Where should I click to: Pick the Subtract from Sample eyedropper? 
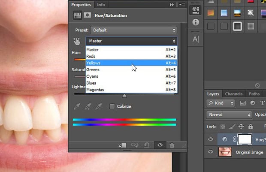click(99, 106)
